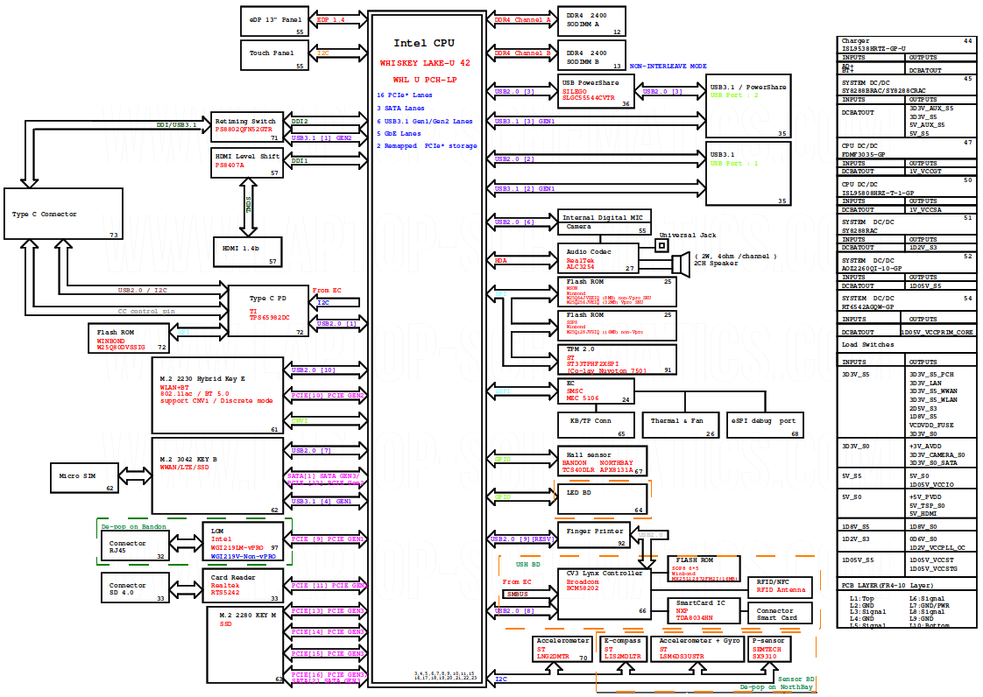Click the KB/TP Conn block
The height and width of the screenshot is (697, 983).
pyautogui.click(x=594, y=425)
